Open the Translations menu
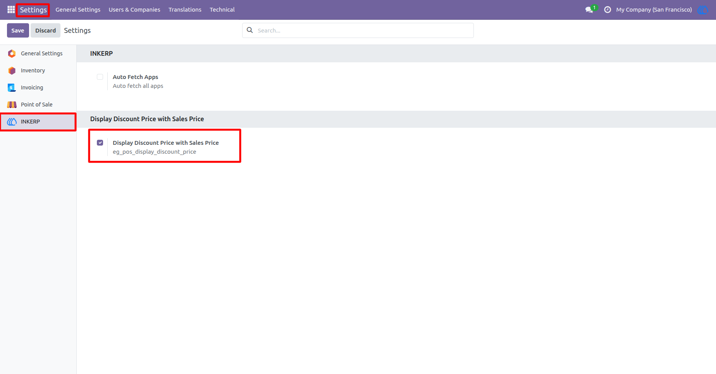Image resolution: width=716 pixels, height=374 pixels. [x=185, y=10]
